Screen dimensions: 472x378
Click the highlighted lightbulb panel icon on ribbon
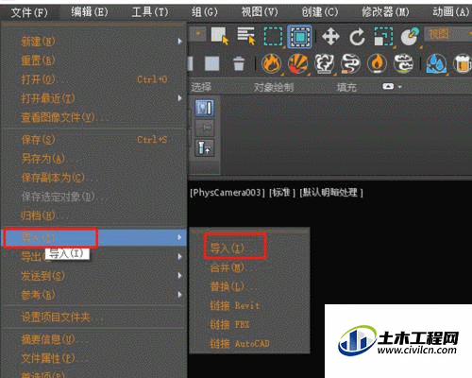click(205, 108)
